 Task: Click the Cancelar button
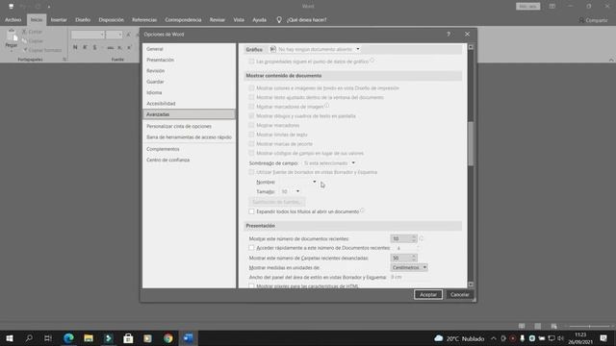(460, 295)
